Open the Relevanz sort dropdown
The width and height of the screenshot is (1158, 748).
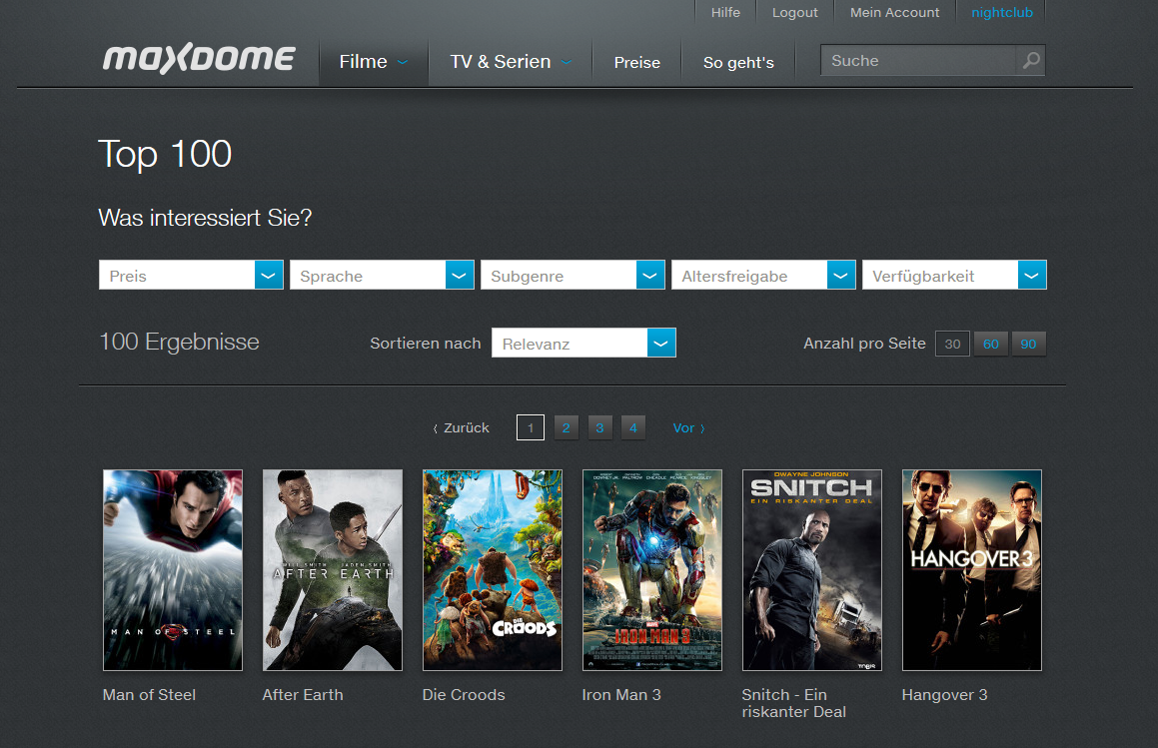(x=583, y=344)
